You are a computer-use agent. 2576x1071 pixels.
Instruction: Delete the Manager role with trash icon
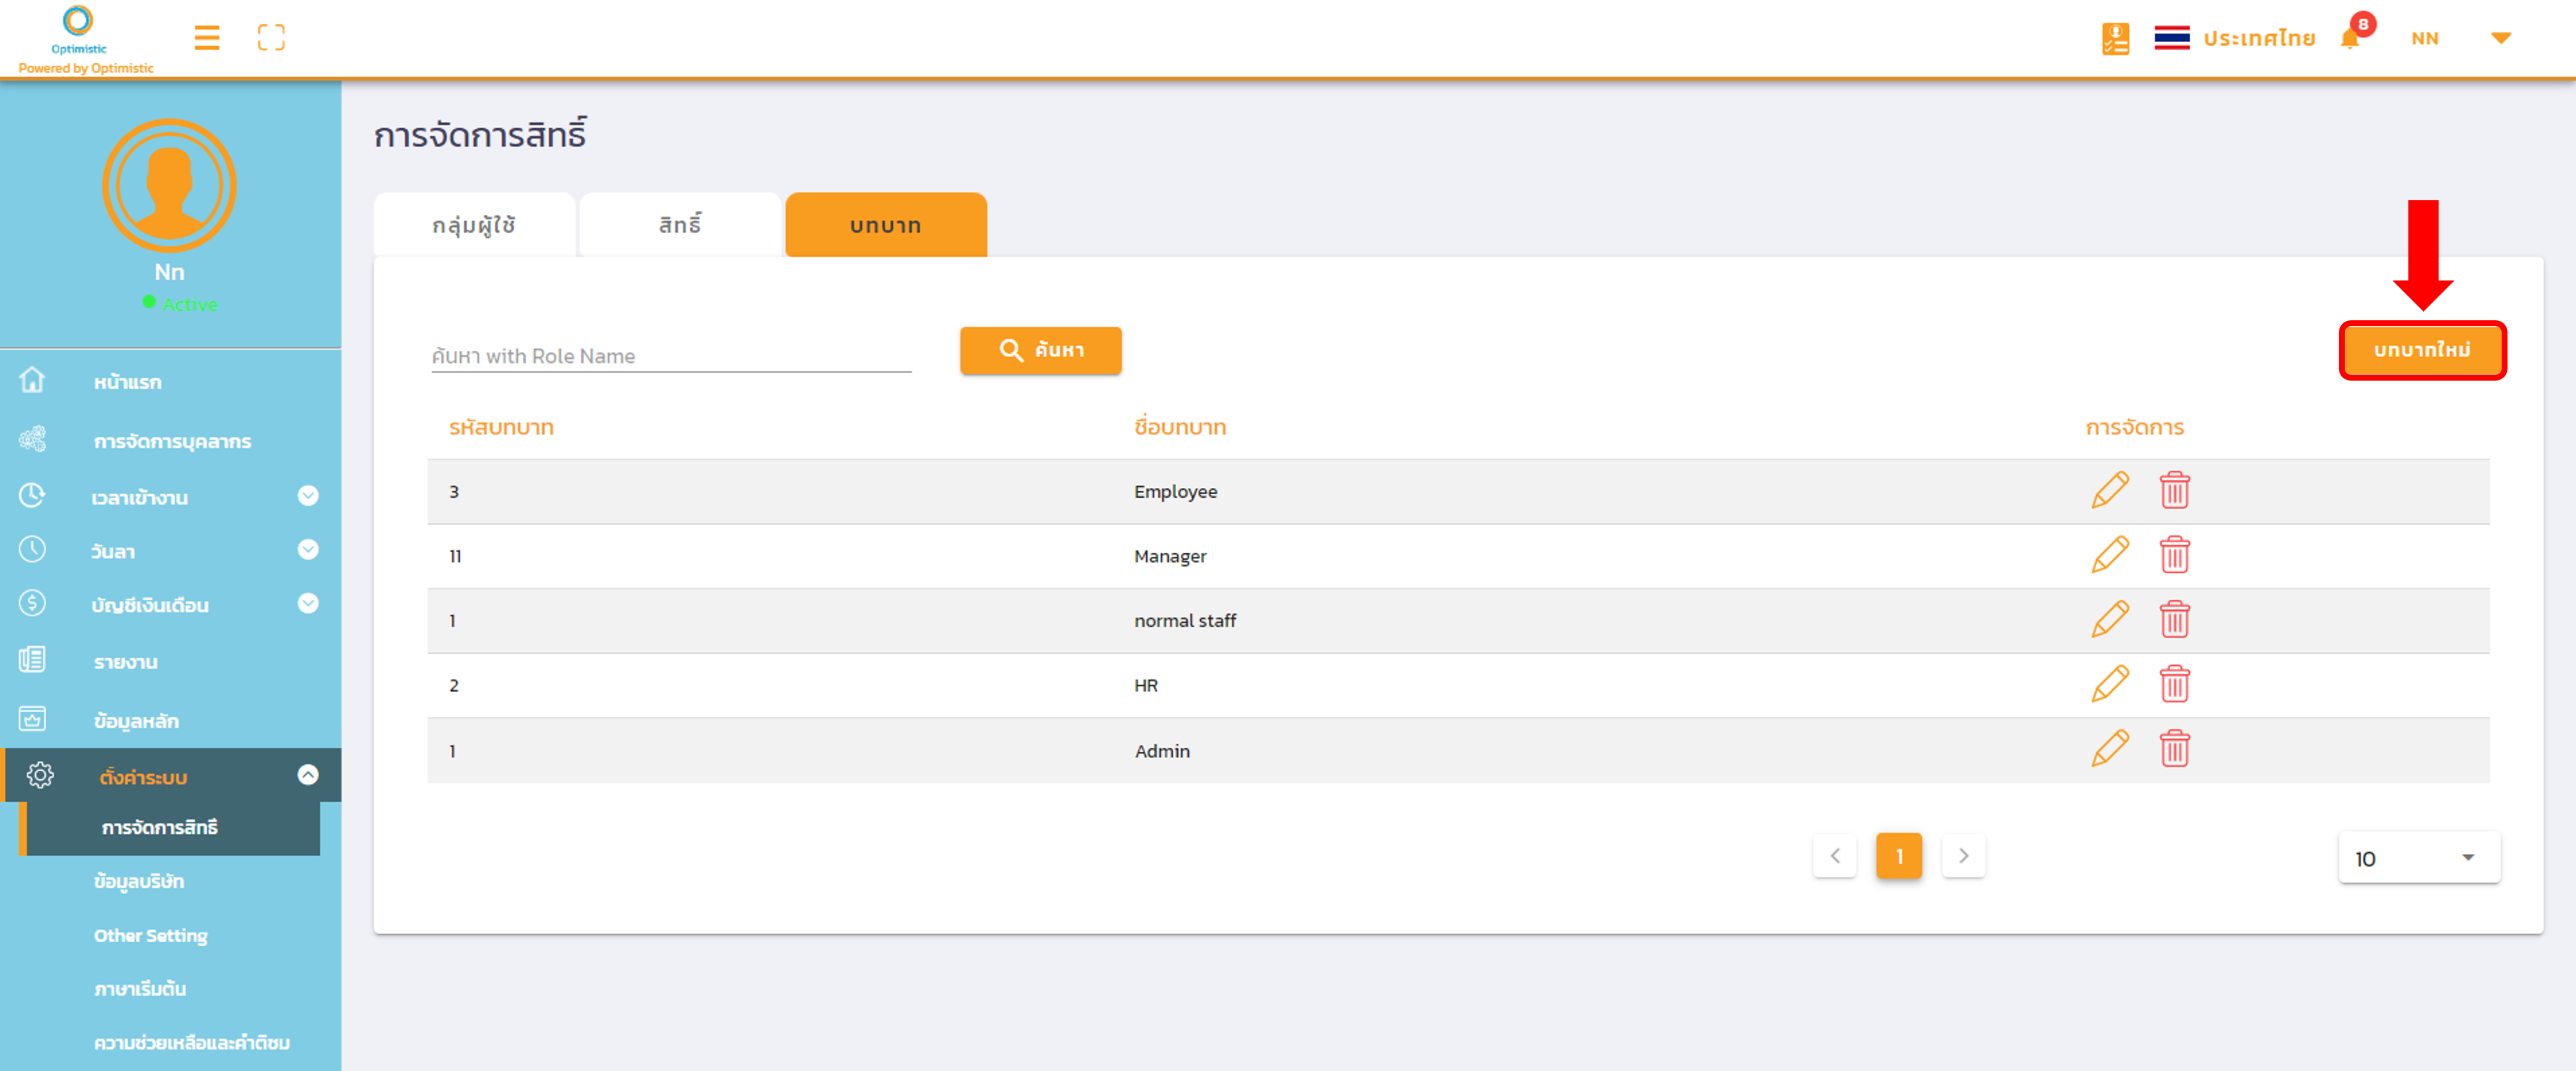click(2174, 555)
